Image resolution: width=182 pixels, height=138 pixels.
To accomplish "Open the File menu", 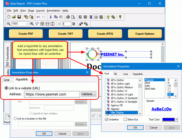I will (9, 11).
